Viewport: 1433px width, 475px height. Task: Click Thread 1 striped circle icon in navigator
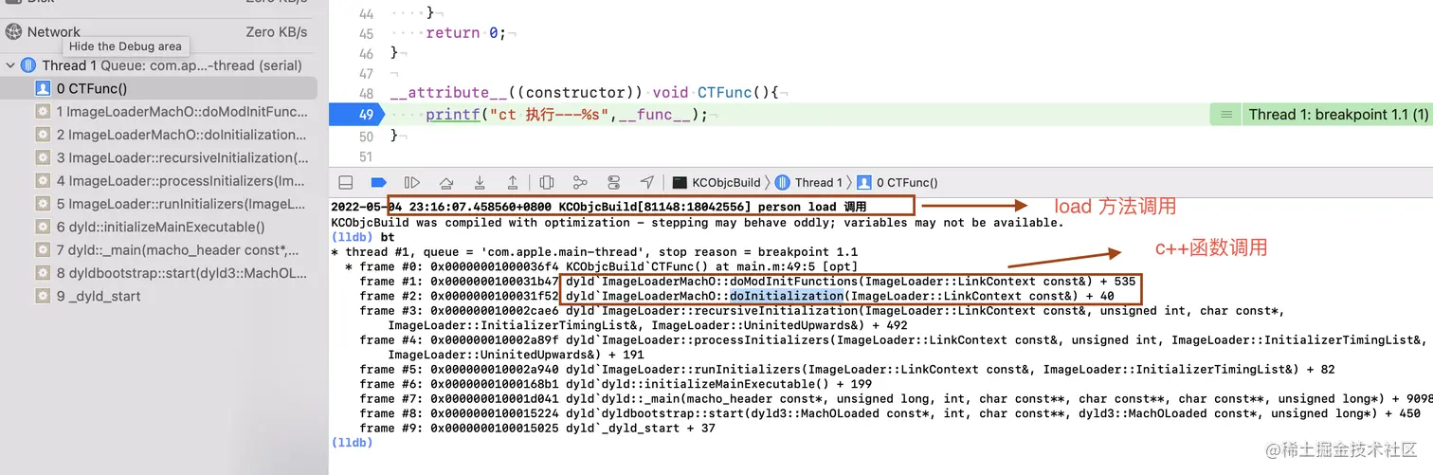(x=27, y=65)
